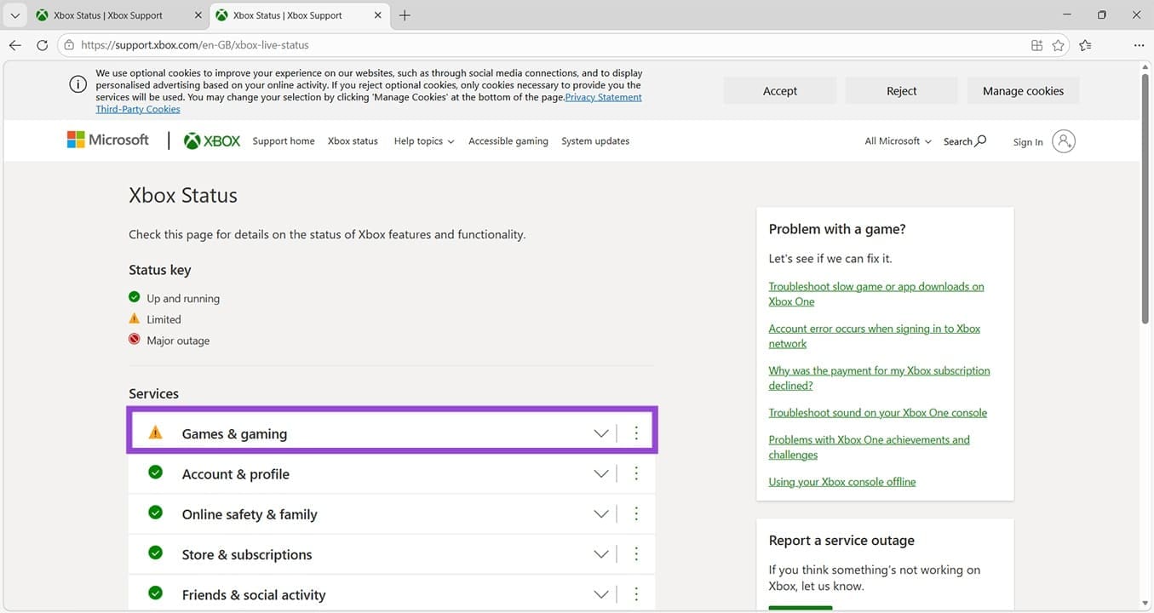Click the Xbox logo in header

[x=212, y=141]
